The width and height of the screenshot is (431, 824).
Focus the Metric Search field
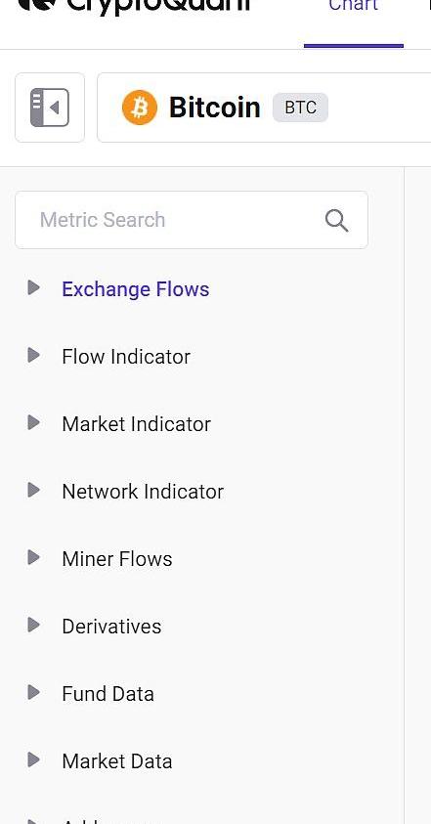192,220
